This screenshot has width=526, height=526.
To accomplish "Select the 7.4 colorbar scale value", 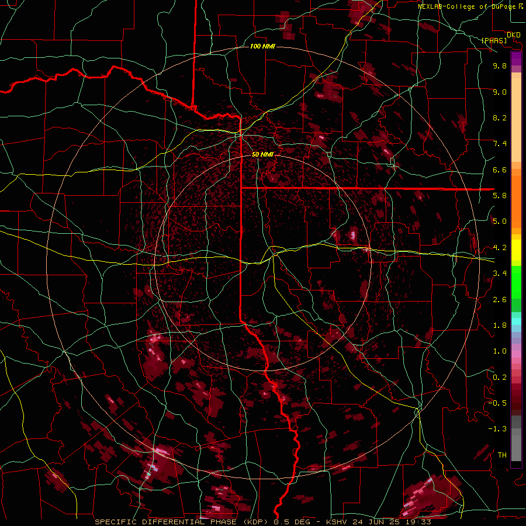I will (x=500, y=144).
